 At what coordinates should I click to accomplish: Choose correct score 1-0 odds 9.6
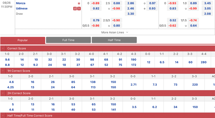tap(7, 60)
